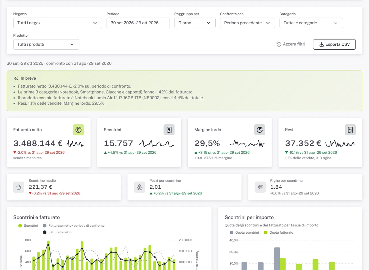
Task: Click the Margine lordo sparkline chart
Action: (247, 143)
